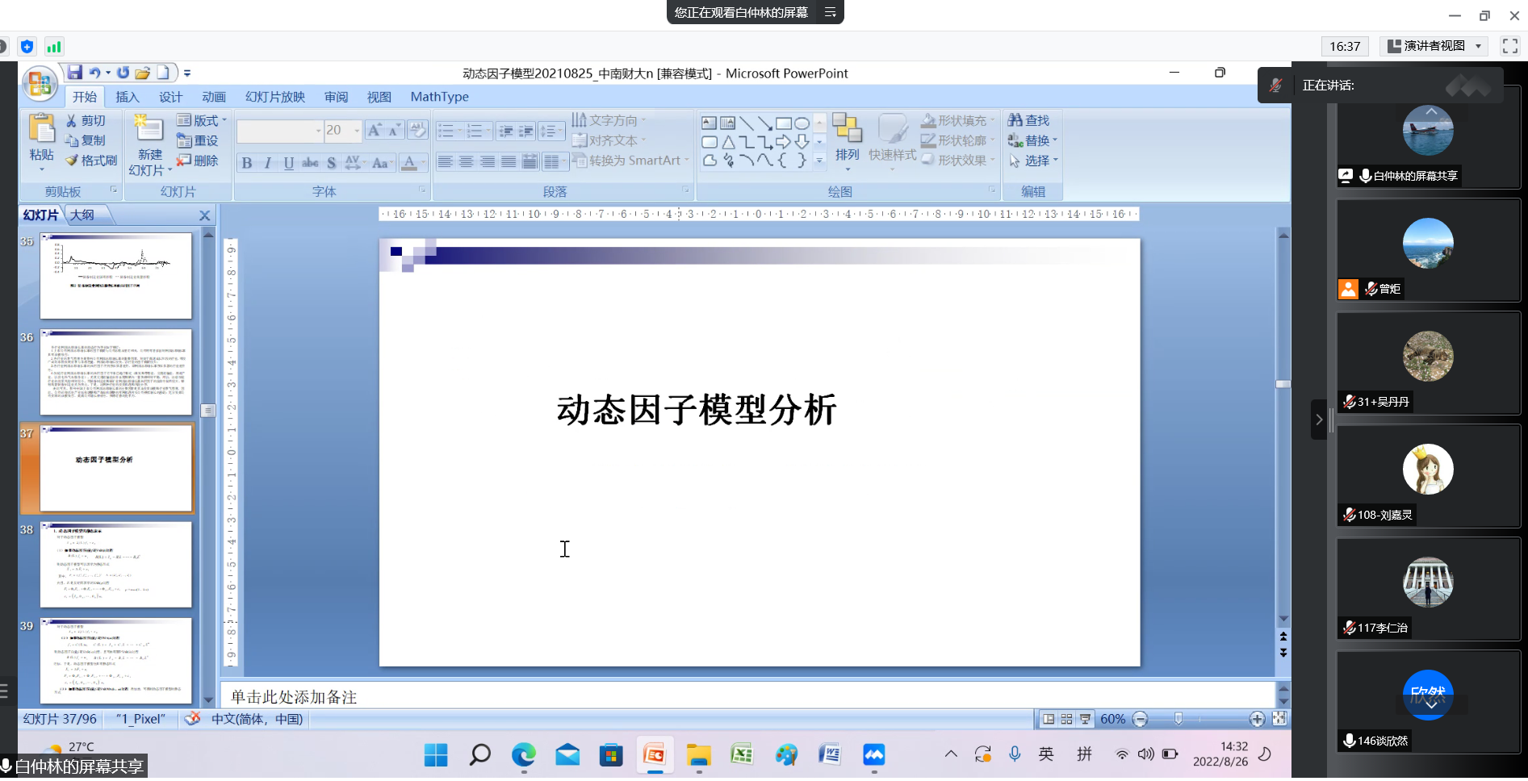This screenshot has width=1528, height=781.
Task: Toggle Bold formatting button
Action: 247,163
